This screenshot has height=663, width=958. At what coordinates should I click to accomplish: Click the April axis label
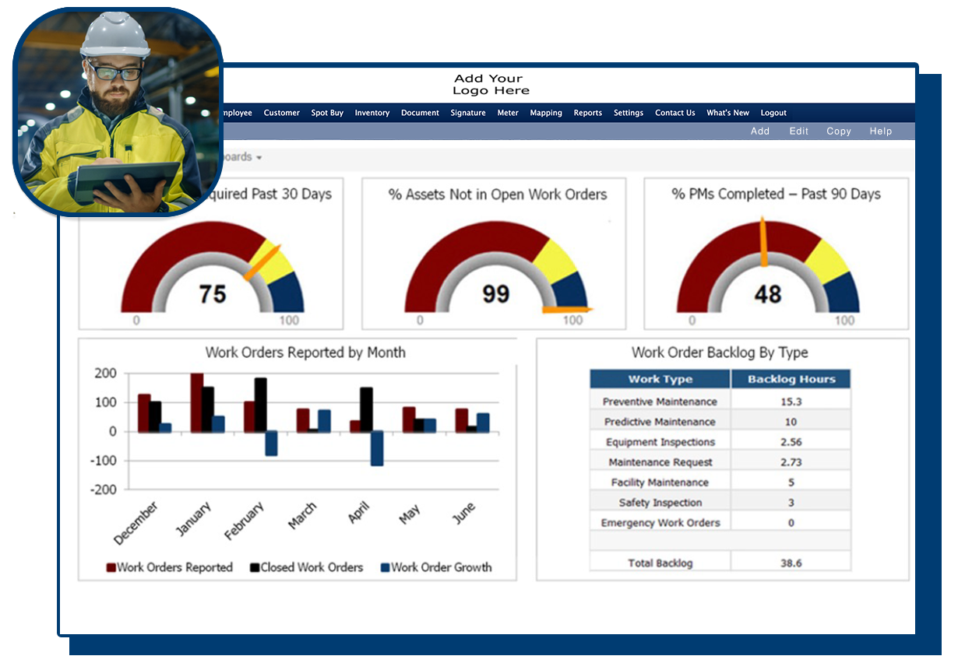[358, 513]
